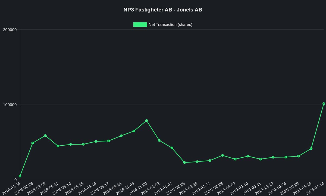Select data point for 2019-02-27
Screen dimensions: 326x196
tap(210, 161)
